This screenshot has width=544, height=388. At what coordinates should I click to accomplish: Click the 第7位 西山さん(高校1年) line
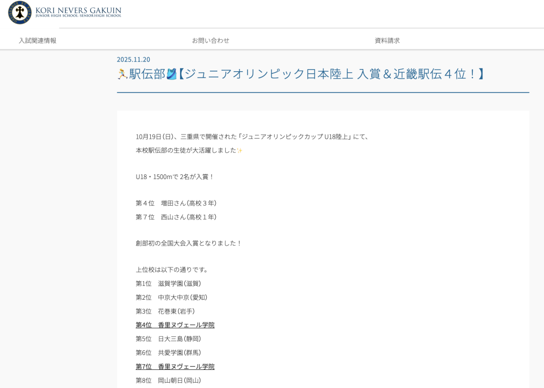click(x=176, y=217)
